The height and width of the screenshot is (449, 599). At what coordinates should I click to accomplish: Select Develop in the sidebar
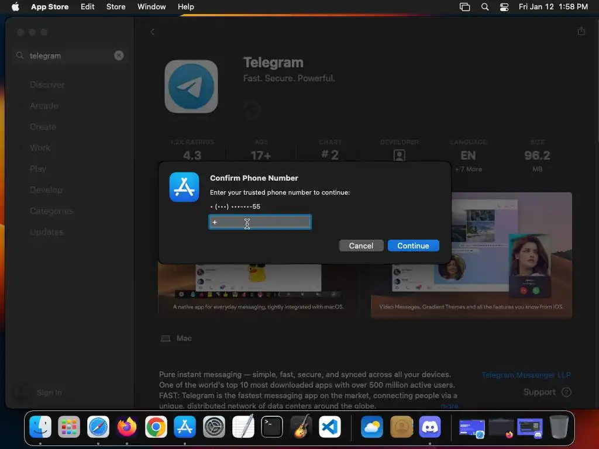click(46, 190)
